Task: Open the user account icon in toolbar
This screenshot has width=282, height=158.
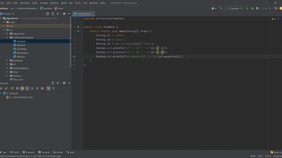Action: click(x=214, y=8)
